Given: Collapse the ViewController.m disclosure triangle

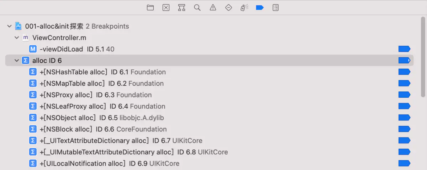Looking at the screenshot, I should (16, 38).
